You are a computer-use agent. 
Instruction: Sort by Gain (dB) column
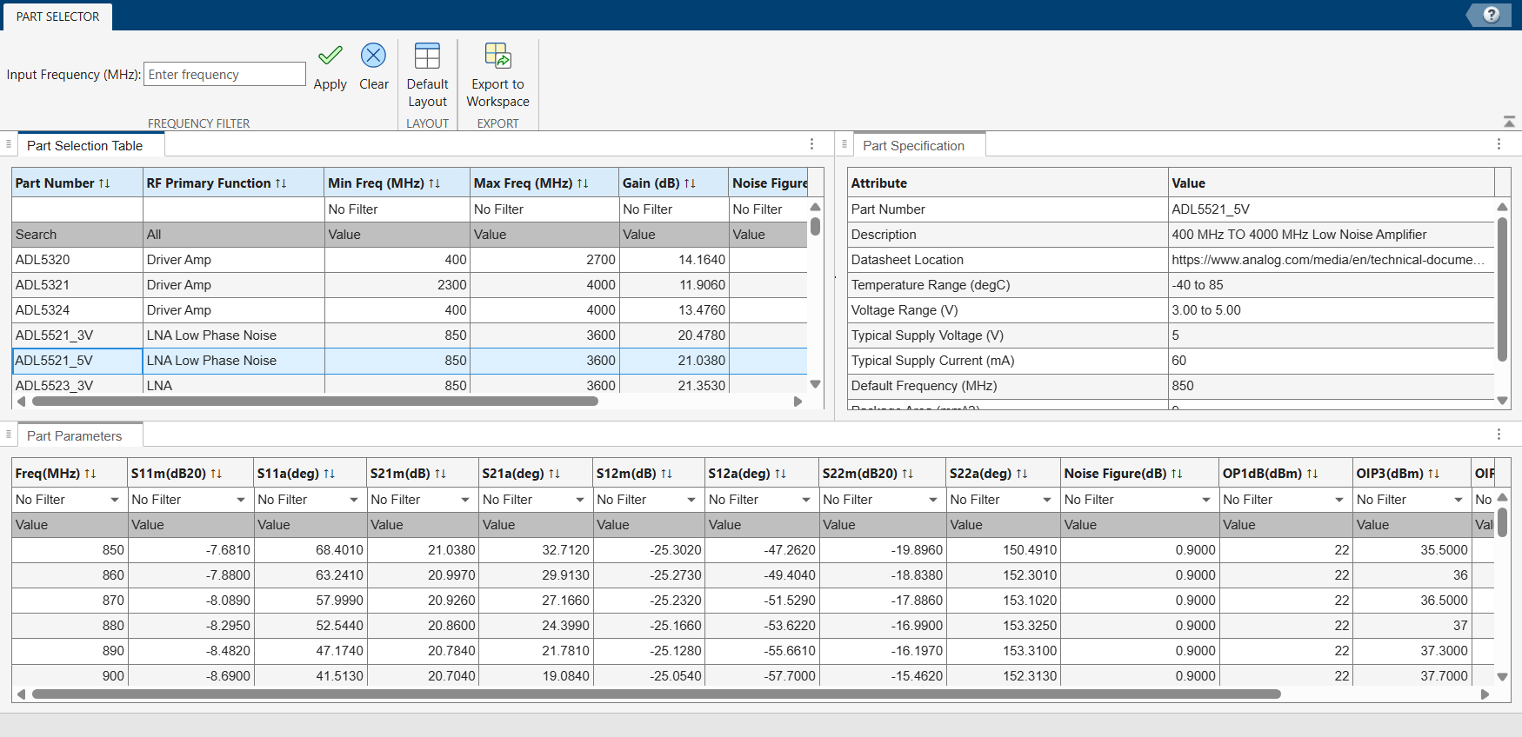click(690, 183)
